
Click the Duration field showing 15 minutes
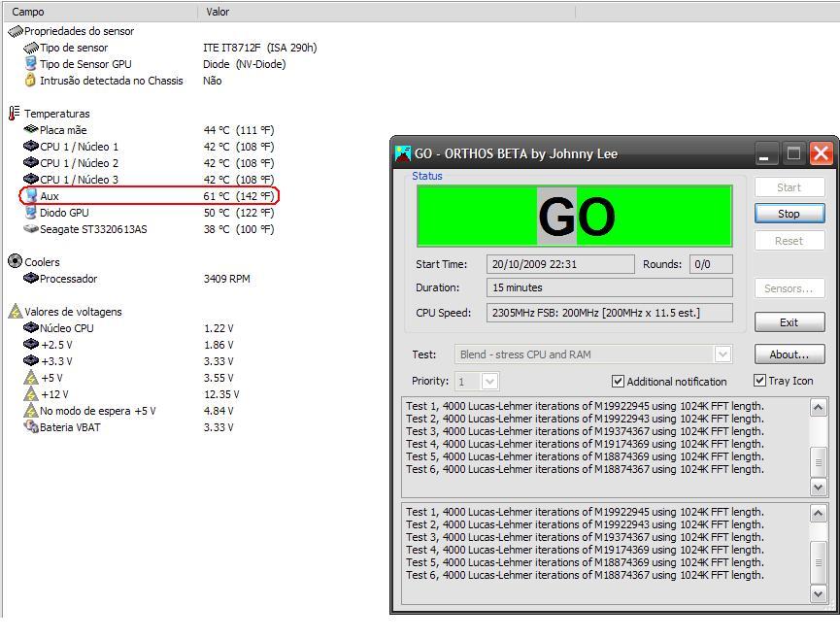click(x=610, y=287)
